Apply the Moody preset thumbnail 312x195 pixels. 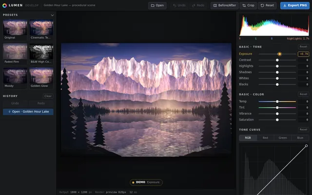tap(15, 78)
